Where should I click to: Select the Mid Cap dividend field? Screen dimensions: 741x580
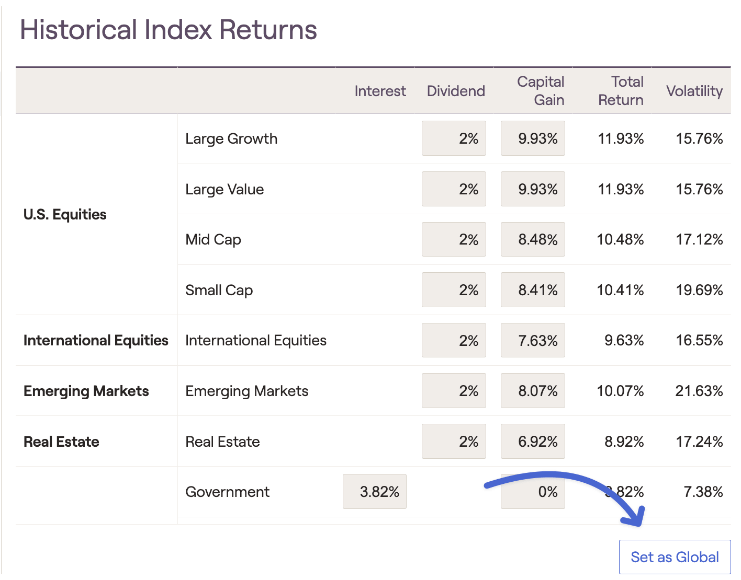coord(454,239)
